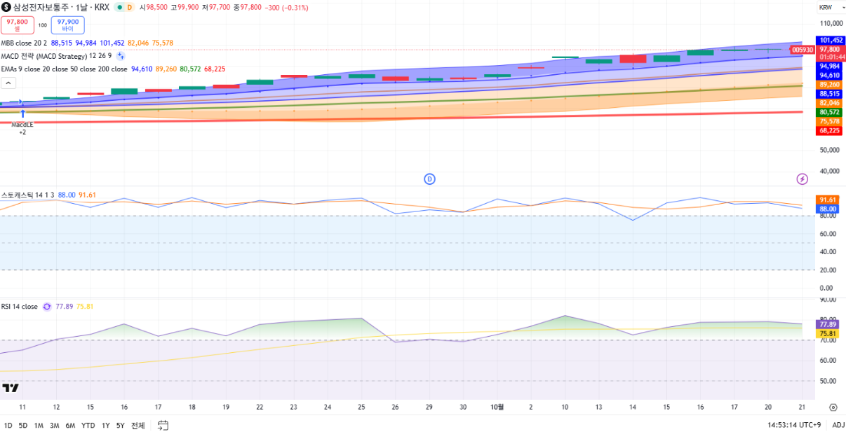Open the timezone menu at 14:53:14 UTC+9
This screenshot has width=846, height=432.
794,425
